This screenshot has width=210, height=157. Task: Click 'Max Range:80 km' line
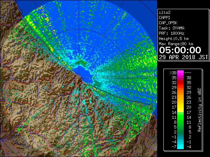point(176,44)
